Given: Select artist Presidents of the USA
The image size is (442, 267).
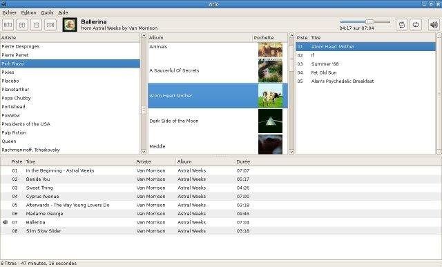Looking at the screenshot, I should click(70, 124).
